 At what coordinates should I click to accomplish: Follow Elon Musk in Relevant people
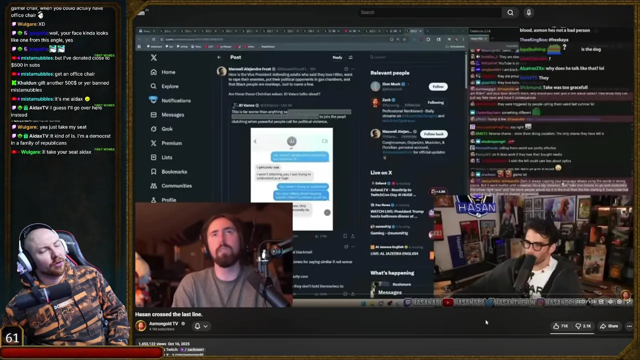(x=438, y=86)
